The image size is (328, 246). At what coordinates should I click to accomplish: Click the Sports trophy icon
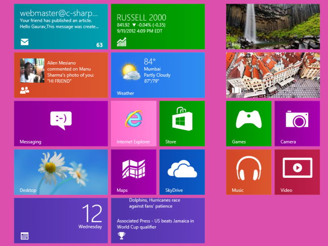[121, 236]
